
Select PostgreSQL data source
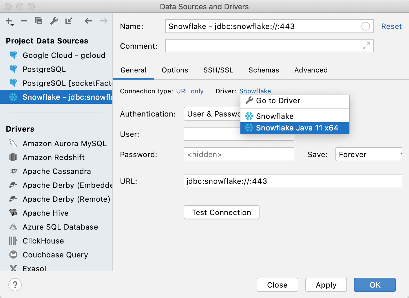tap(56, 69)
